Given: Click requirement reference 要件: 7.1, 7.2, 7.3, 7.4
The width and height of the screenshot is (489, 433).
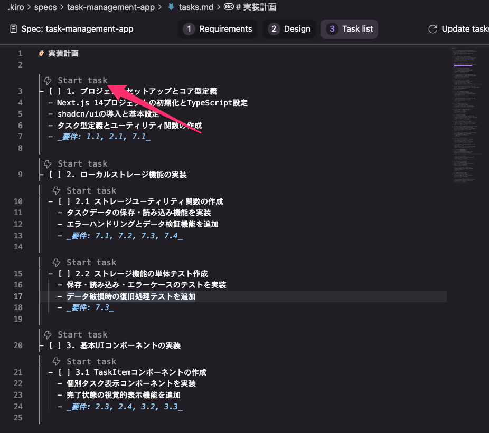Looking at the screenshot, I should pyautogui.click(x=125, y=236).
